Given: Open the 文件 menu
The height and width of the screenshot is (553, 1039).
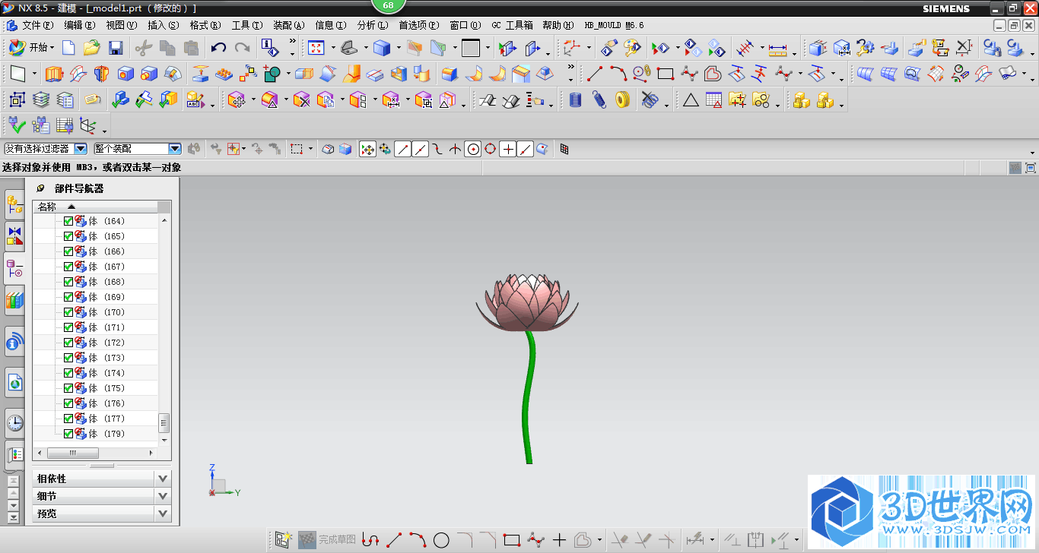Looking at the screenshot, I should click(37, 25).
